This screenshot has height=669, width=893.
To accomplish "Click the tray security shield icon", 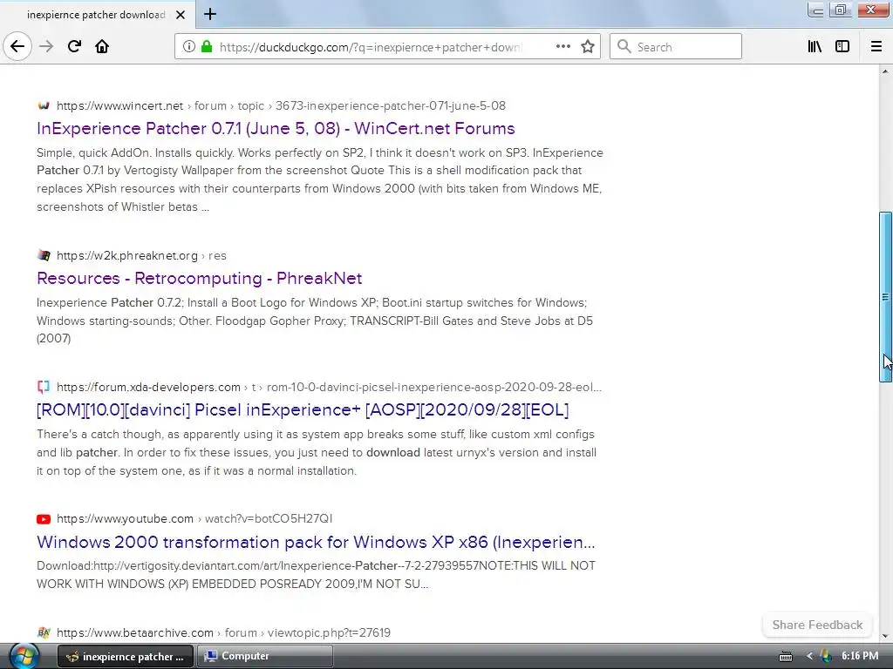I will [x=825, y=656].
